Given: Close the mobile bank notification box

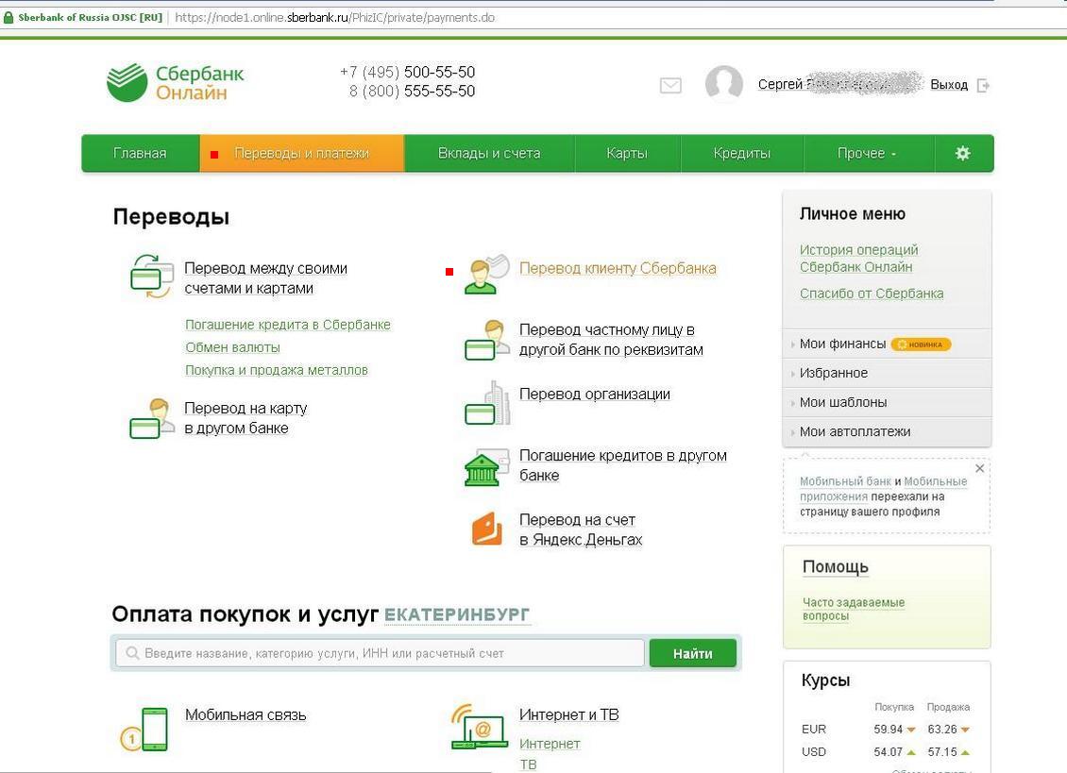Looking at the screenshot, I should tap(979, 468).
